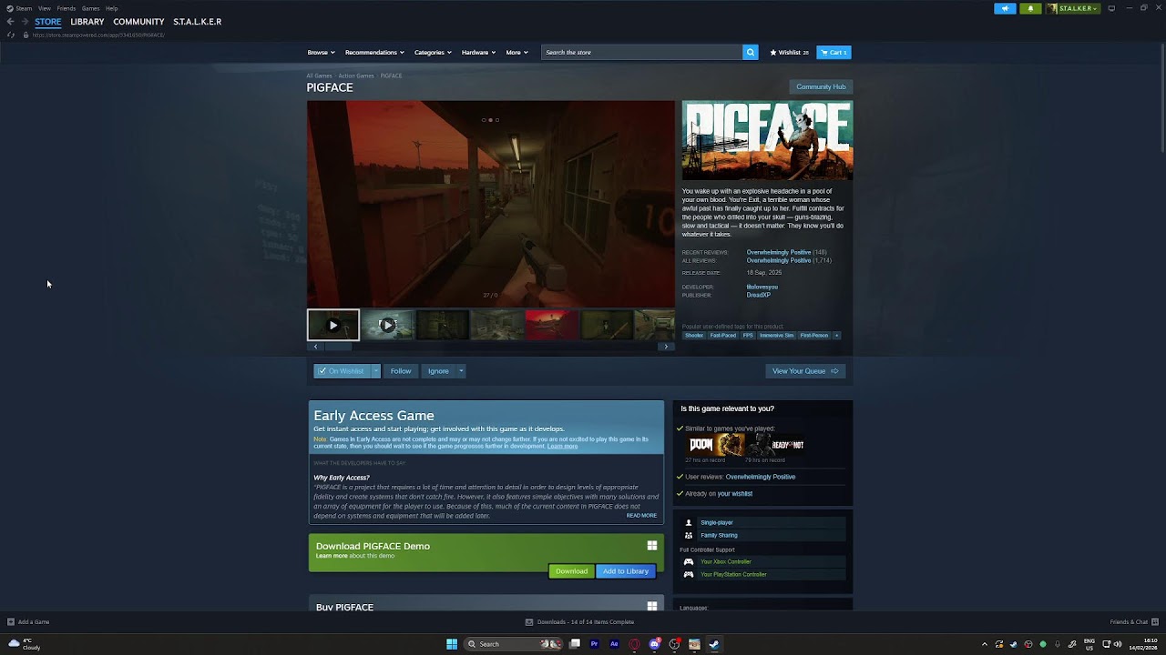
Task: Click the Ignore button
Action: coord(438,371)
